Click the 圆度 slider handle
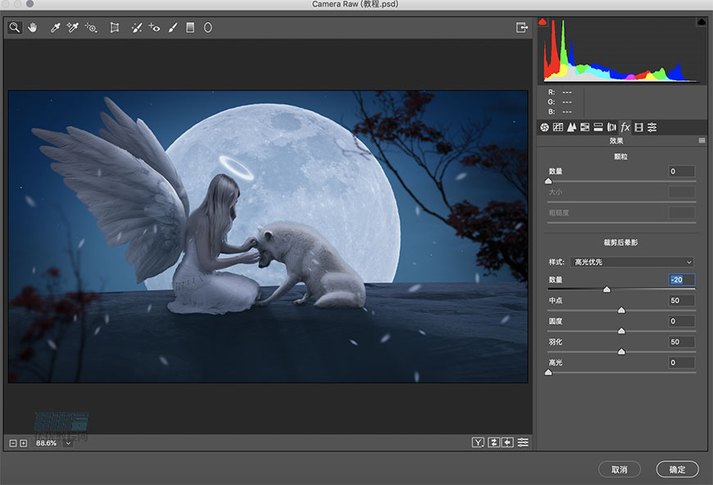The width and height of the screenshot is (713, 485). pyautogui.click(x=621, y=331)
